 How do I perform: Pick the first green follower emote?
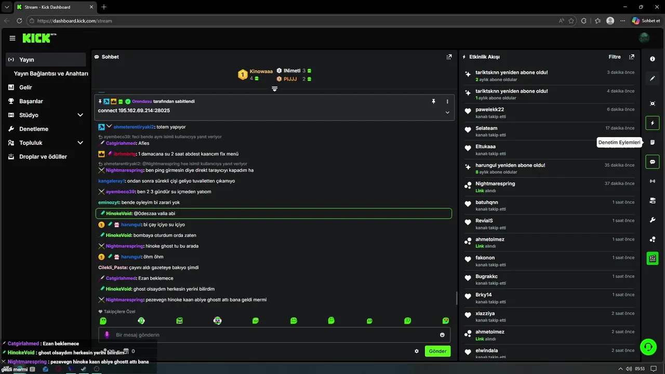[x=103, y=321]
